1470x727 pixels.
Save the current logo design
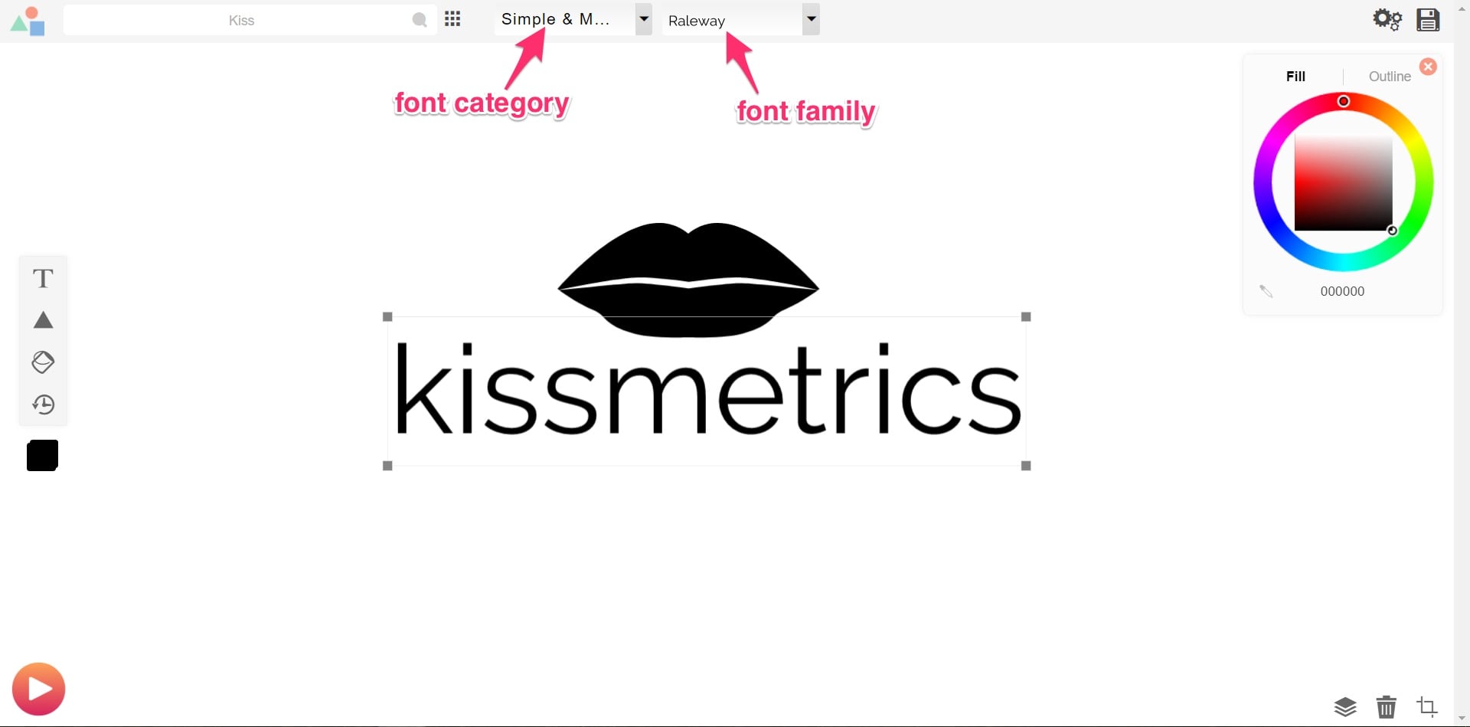point(1429,19)
